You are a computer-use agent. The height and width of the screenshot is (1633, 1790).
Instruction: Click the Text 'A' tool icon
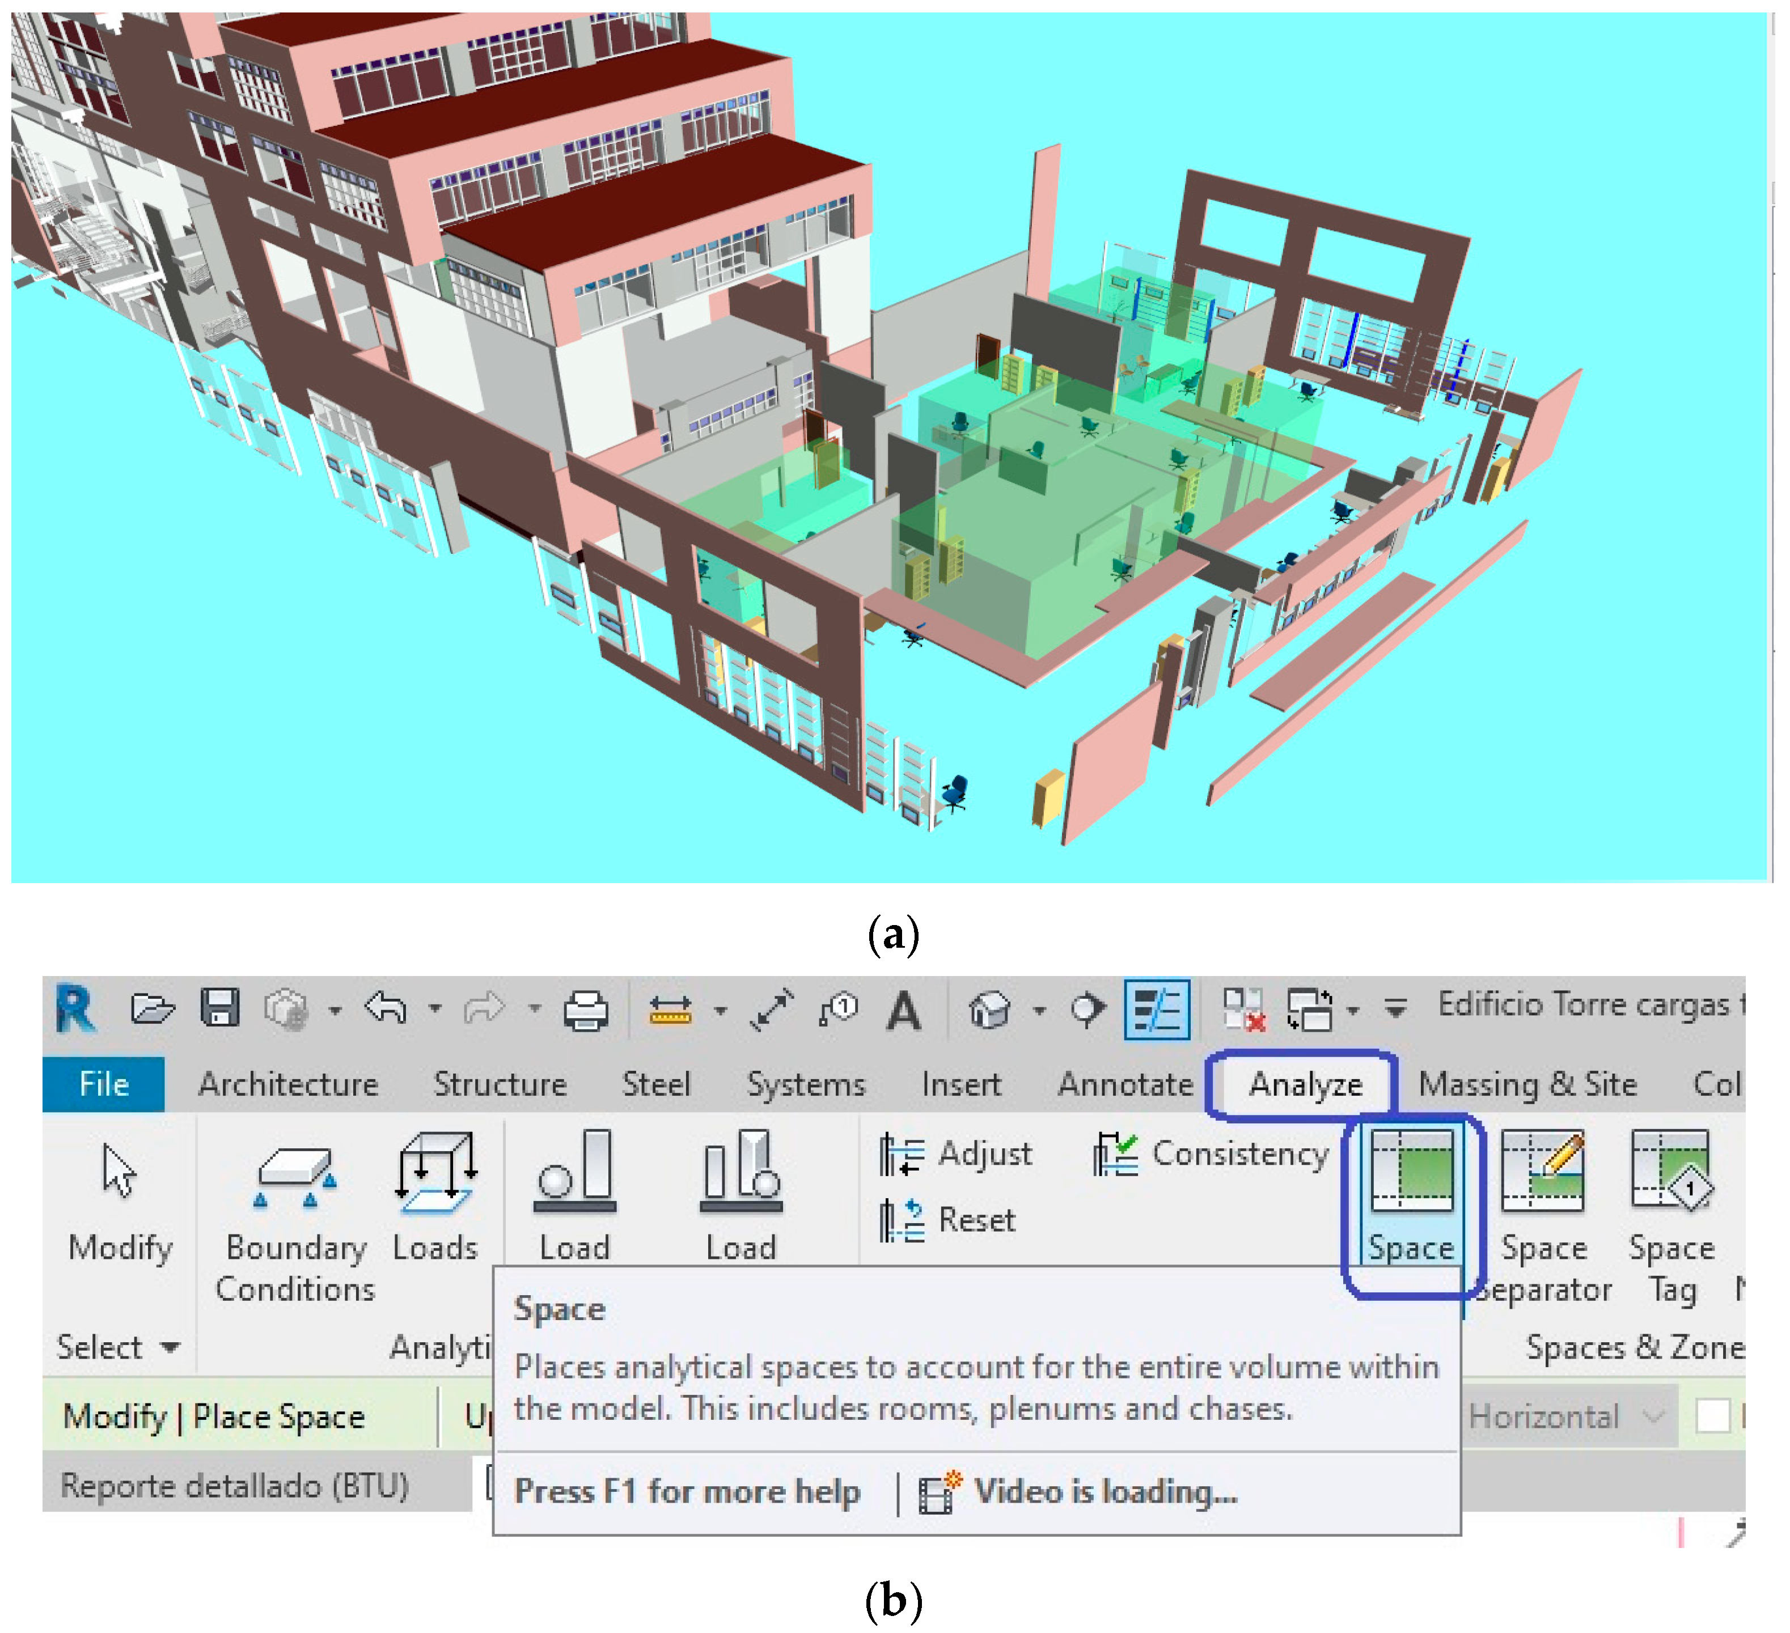(x=904, y=1010)
